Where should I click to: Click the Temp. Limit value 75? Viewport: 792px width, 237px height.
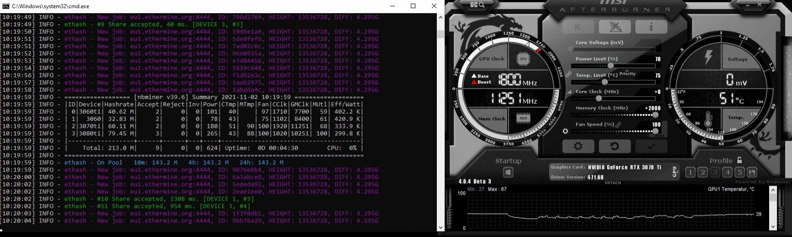658,76
